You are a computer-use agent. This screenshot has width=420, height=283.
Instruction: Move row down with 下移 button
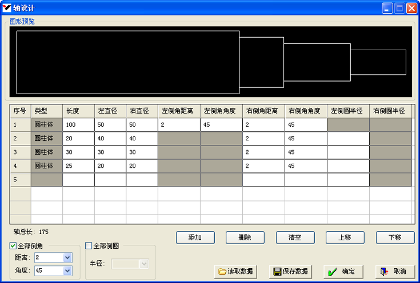coord(395,237)
